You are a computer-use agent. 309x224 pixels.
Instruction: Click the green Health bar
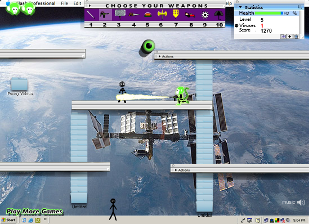coord(269,13)
